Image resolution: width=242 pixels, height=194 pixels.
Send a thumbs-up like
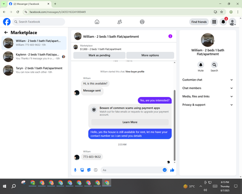point(172,170)
